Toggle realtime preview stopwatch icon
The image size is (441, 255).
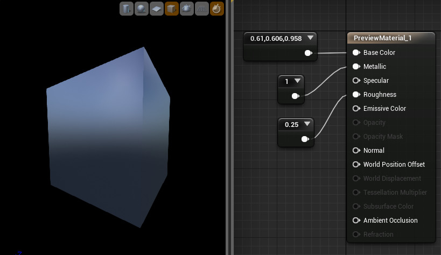[217, 9]
